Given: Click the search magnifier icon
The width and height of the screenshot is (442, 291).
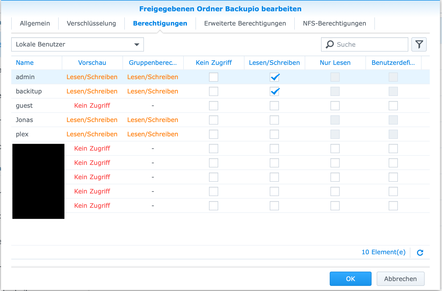Looking at the screenshot, I should 329,44.
